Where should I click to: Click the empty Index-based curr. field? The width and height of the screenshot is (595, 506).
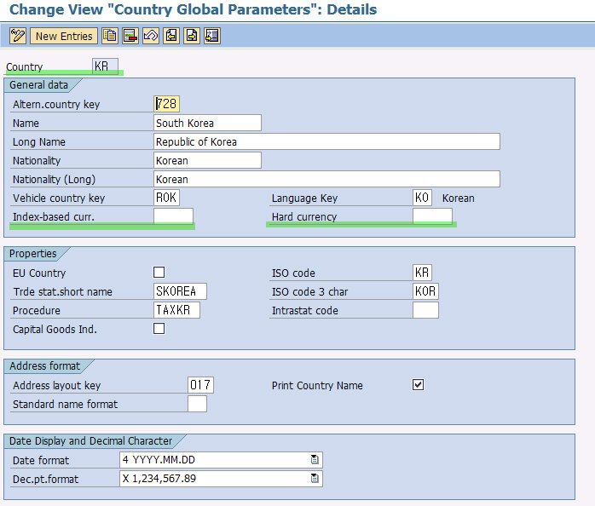(x=173, y=216)
